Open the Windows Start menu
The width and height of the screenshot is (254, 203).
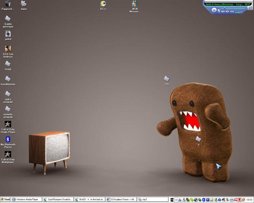pyautogui.click(x=6, y=200)
